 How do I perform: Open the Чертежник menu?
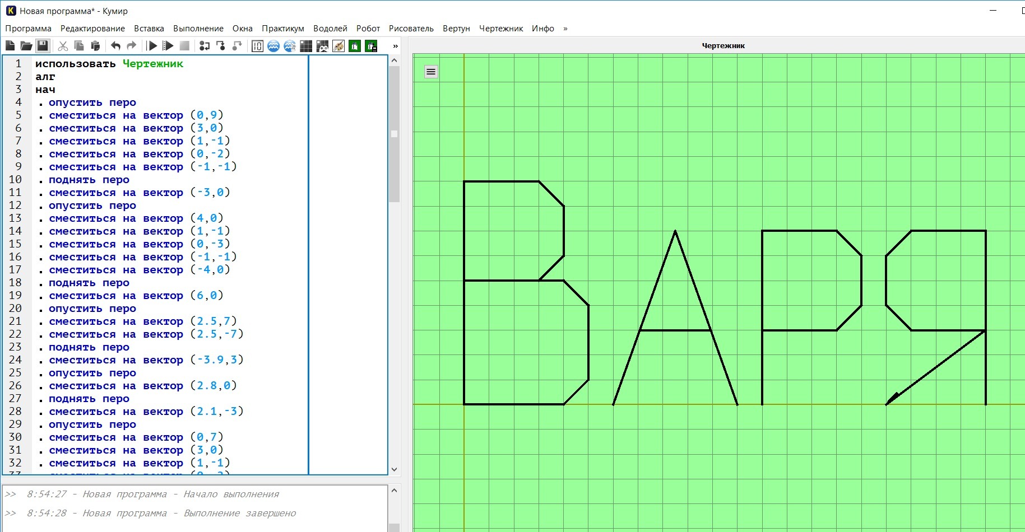(x=500, y=29)
